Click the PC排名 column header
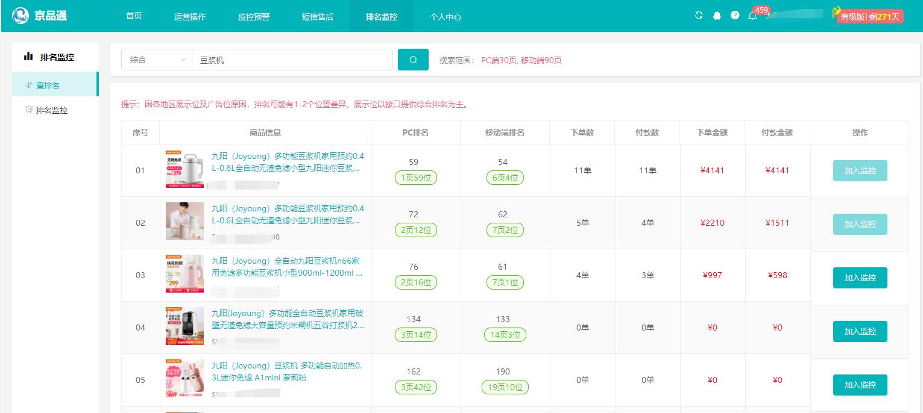 click(415, 132)
